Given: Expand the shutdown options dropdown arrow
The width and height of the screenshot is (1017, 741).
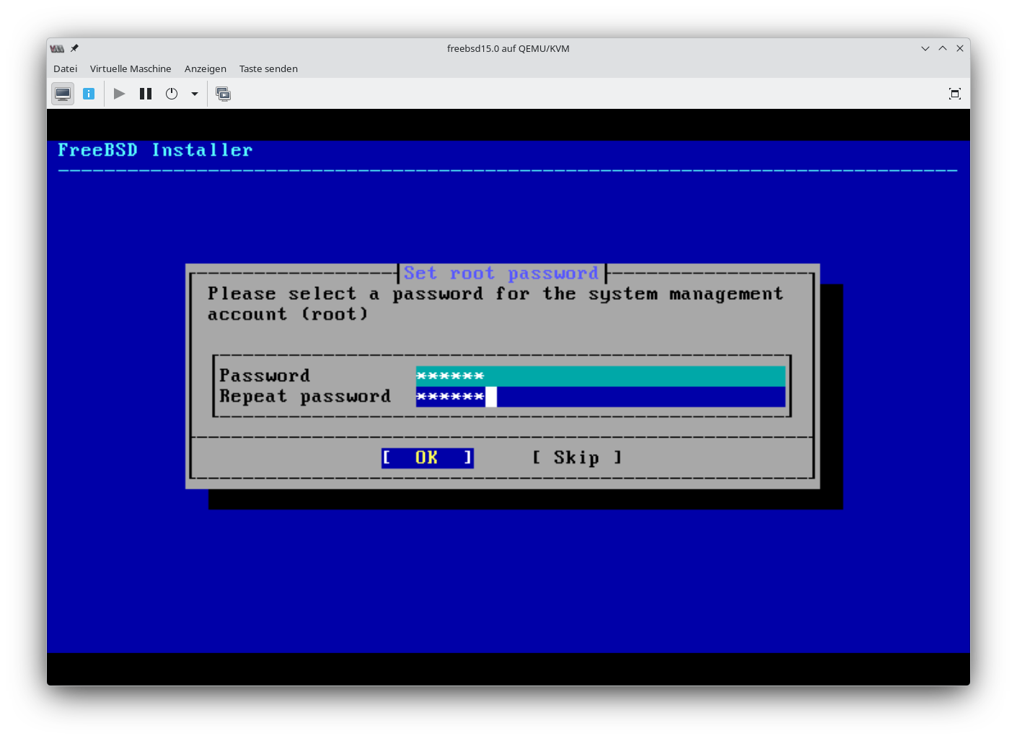Looking at the screenshot, I should (195, 94).
